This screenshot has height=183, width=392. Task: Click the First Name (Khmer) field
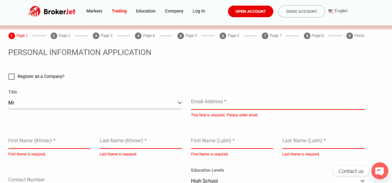[x=49, y=142]
